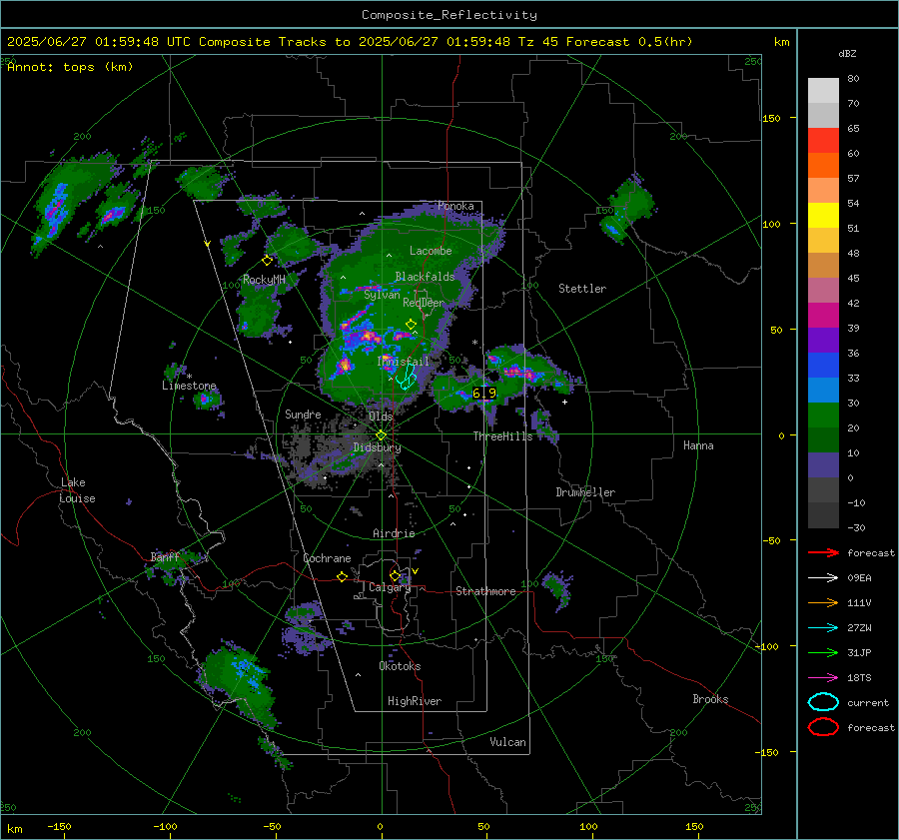This screenshot has width=899, height=840.
Task: Select the cyan current ellipse legend icon
Action: [823, 702]
